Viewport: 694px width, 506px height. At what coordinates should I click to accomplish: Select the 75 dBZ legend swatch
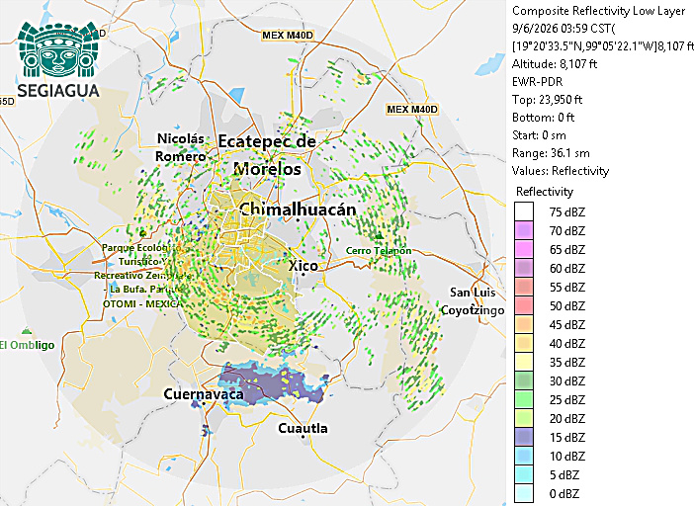coord(524,211)
